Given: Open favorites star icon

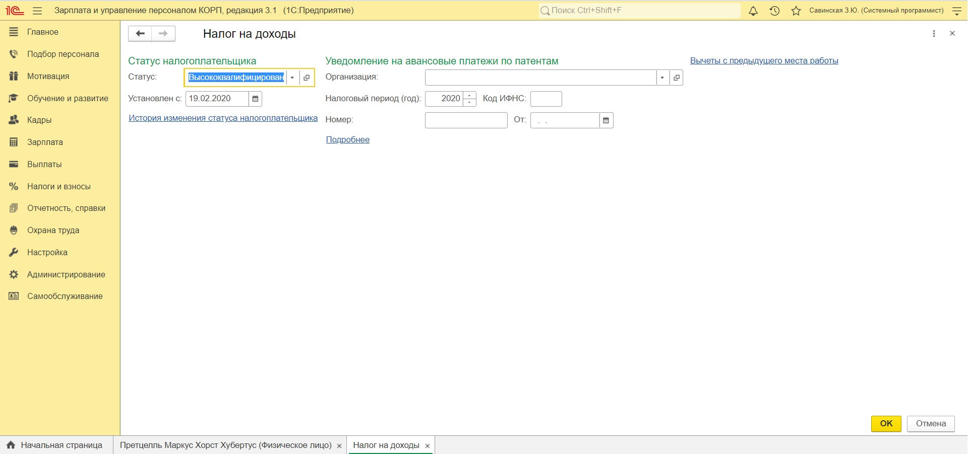Looking at the screenshot, I should pos(796,11).
